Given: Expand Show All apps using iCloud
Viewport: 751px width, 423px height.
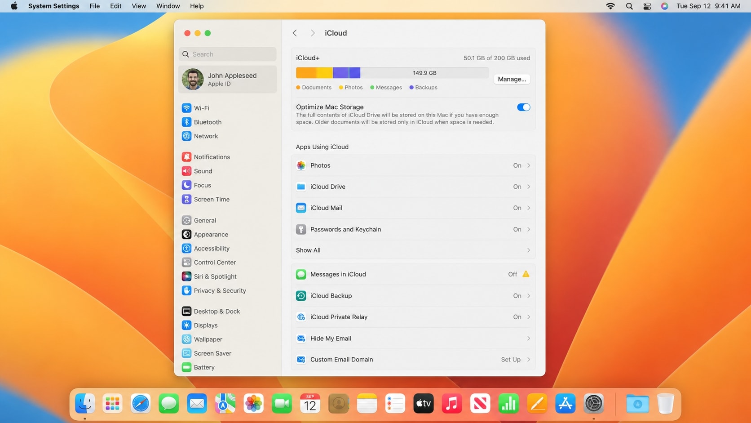Looking at the screenshot, I should tap(413, 250).
